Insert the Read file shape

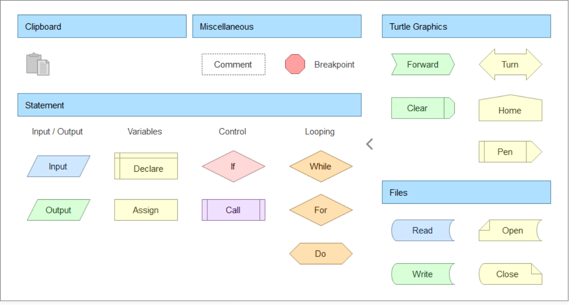[x=423, y=230]
